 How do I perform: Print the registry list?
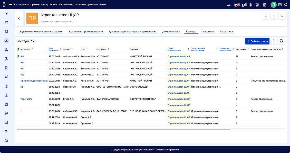point(281,41)
